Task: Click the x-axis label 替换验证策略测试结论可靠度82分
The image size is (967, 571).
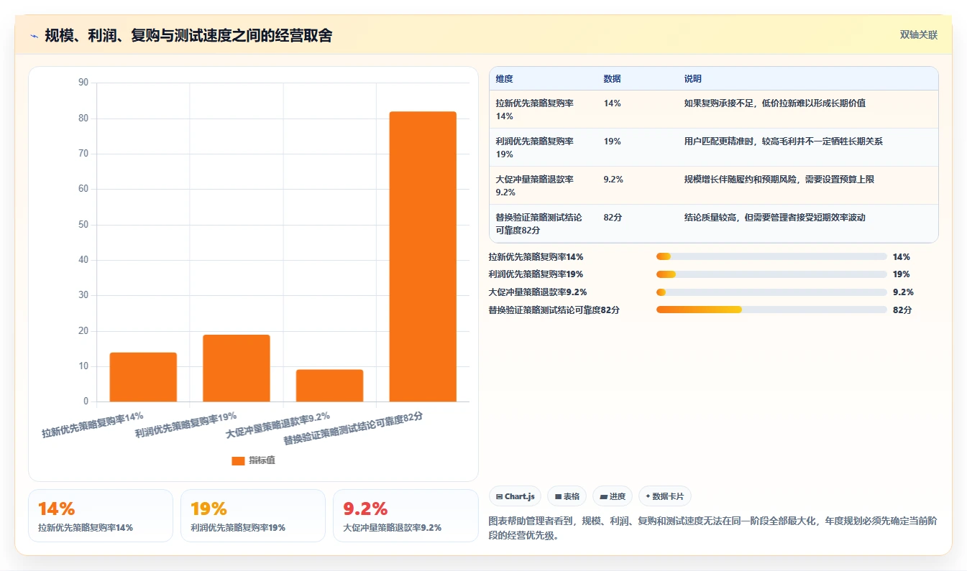Action: click(x=353, y=429)
